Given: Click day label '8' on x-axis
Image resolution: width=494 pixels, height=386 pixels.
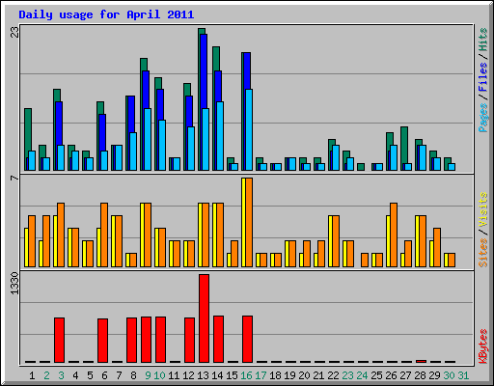Looking at the screenshot, I should [133, 375].
